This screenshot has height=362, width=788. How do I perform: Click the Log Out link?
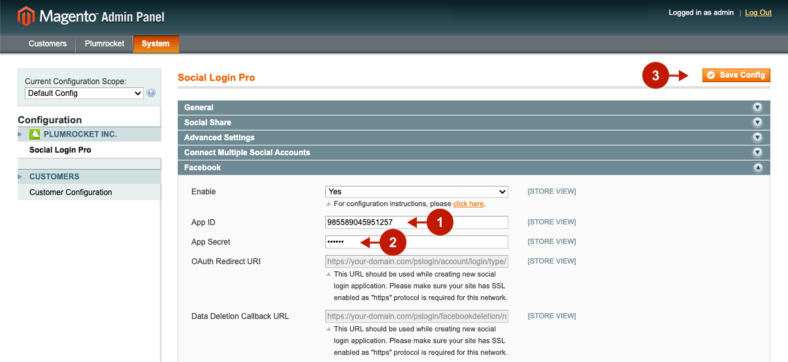(758, 12)
